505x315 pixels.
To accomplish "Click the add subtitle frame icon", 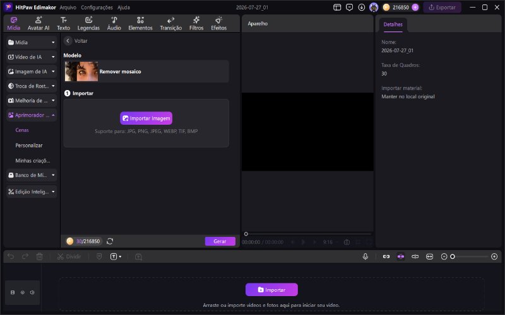I will point(138,256).
